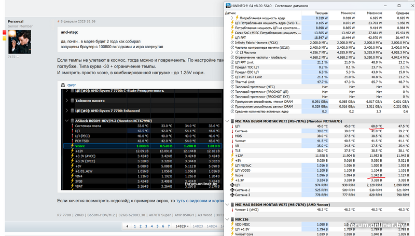Click the Среднее column header

click(x=403, y=13)
